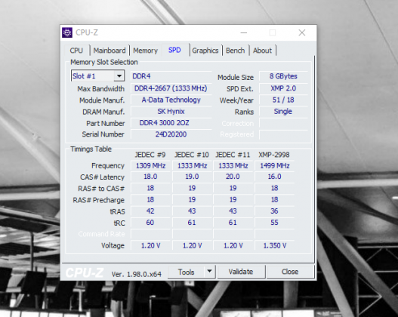Viewport: 398px width, 317px height.
Task: Click tRAS value 42
Action: pos(150,211)
